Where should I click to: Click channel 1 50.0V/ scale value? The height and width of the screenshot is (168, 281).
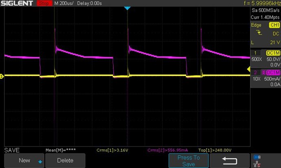273,59
